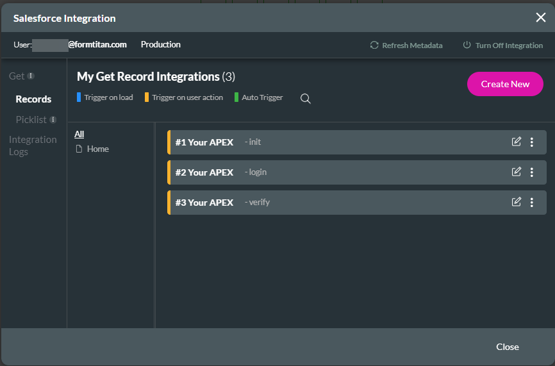Click the search magnifier icon
The height and width of the screenshot is (366, 555).
[306, 99]
